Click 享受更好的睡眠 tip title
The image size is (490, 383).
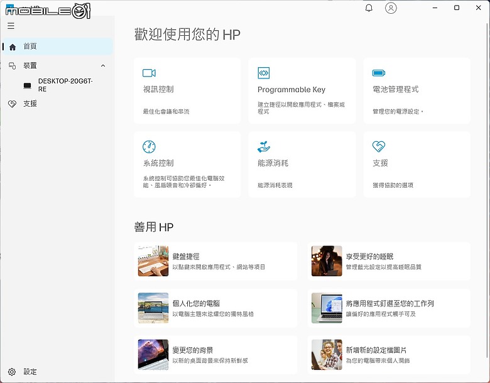click(369, 257)
